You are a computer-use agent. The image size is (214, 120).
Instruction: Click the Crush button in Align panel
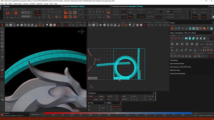200,50
